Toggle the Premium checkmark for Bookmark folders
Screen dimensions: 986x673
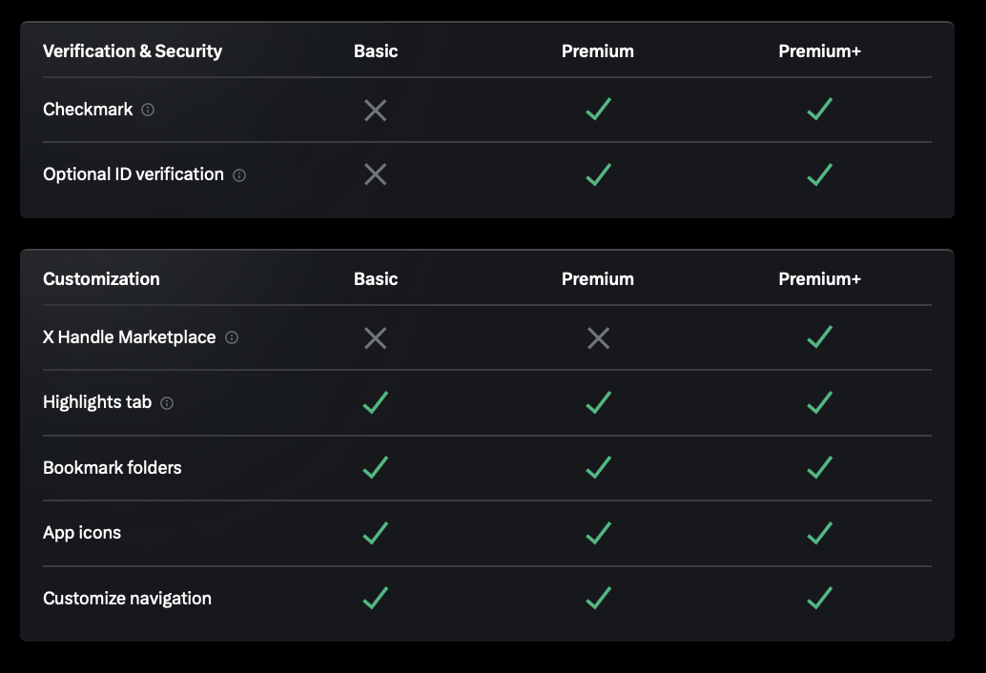[x=598, y=468]
